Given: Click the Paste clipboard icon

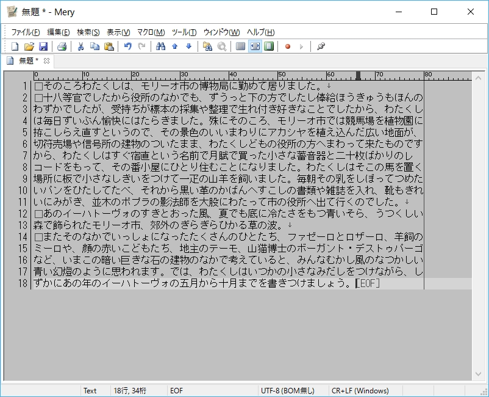Looking at the screenshot, I should tap(109, 46).
